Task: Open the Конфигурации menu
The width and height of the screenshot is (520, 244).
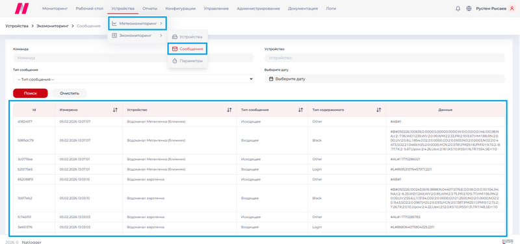Action: (181, 8)
